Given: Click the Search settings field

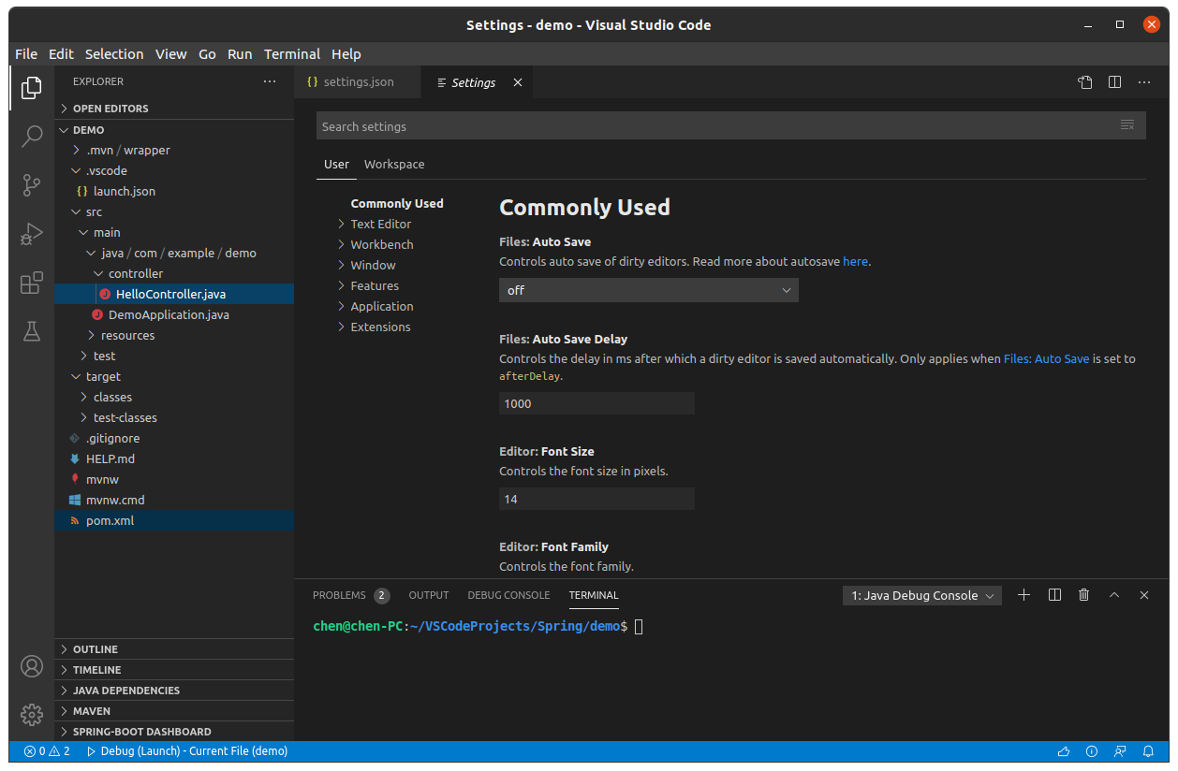Looking at the screenshot, I should [730, 125].
